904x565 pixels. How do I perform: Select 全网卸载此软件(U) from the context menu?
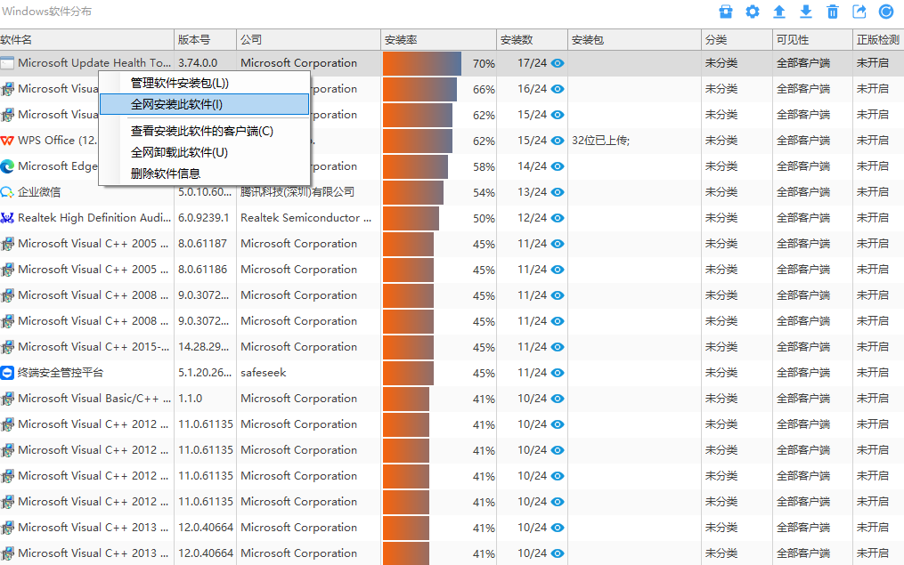pyautogui.click(x=205, y=153)
